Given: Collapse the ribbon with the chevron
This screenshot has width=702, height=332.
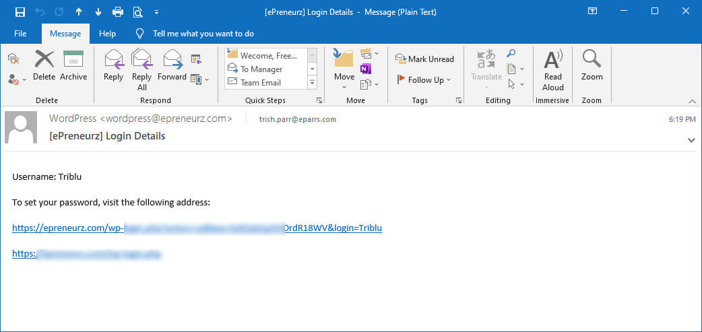Looking at the screenshot, I should coord(692,101).
